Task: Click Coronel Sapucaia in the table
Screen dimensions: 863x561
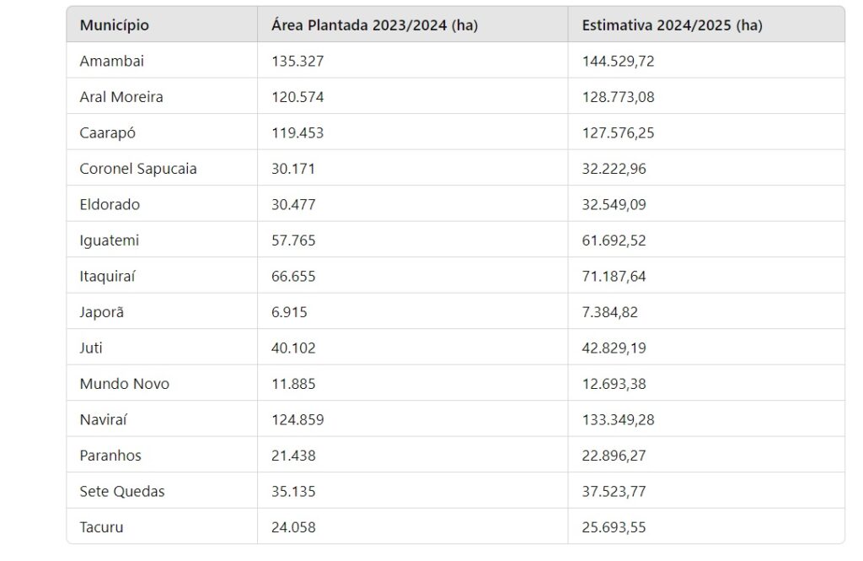Action: click(138, 169)
